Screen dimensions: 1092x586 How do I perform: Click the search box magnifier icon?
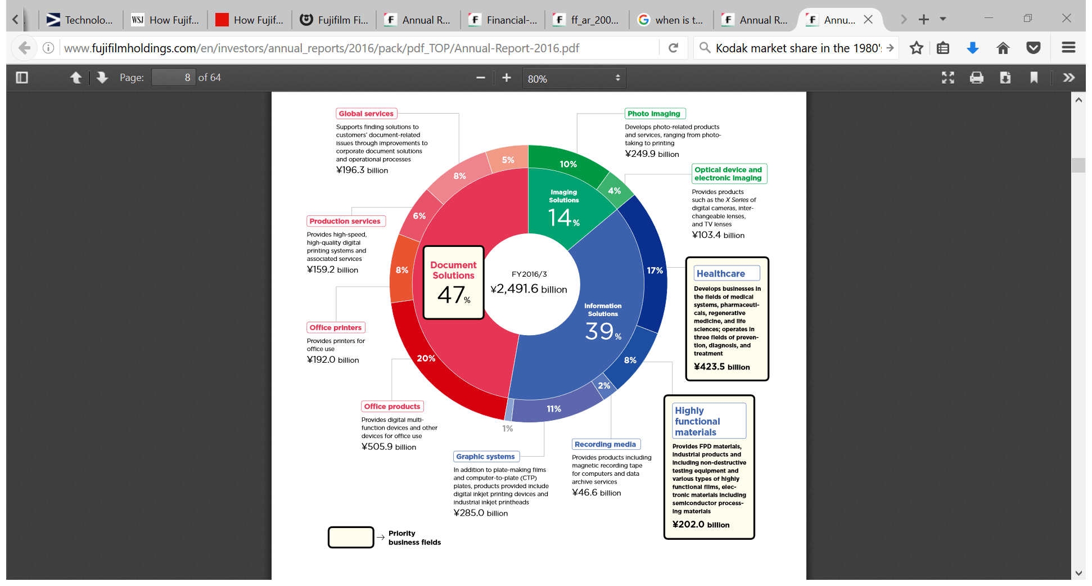pos(705,48)
